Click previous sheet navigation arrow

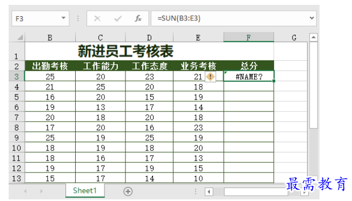click(x=25, y=191)
